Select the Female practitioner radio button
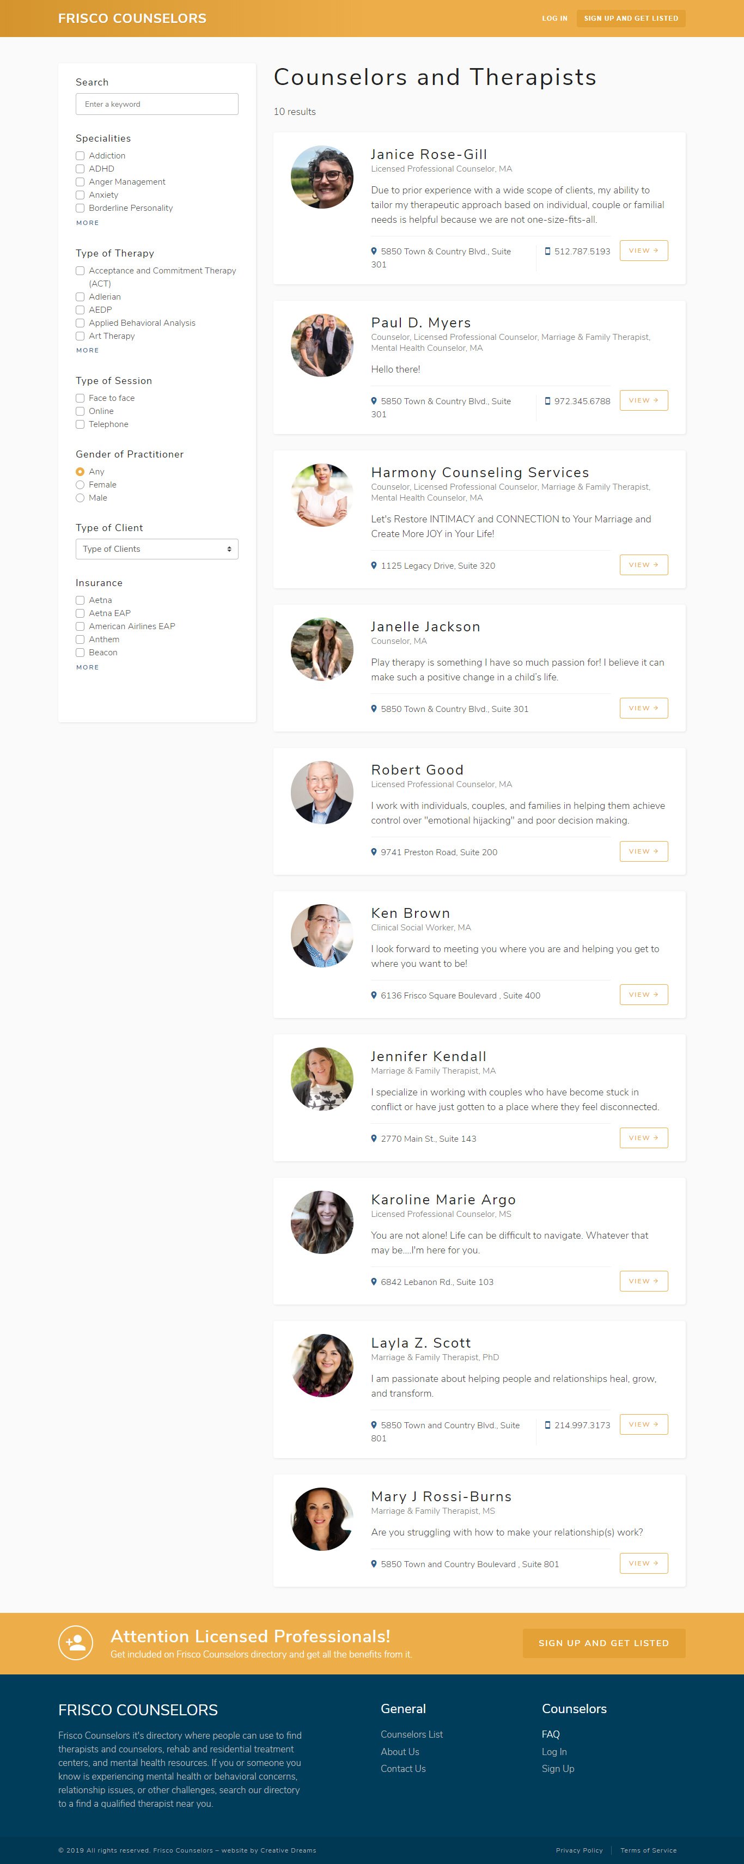Image resolution: width=744 pixels, height=1864 pixels. click(80, 485)
